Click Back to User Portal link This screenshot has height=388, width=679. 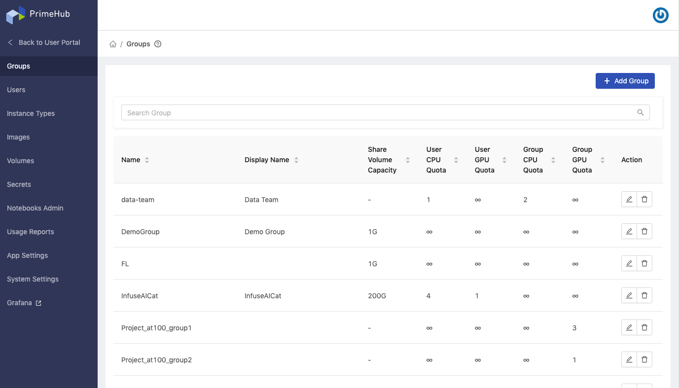click(49, 42)
